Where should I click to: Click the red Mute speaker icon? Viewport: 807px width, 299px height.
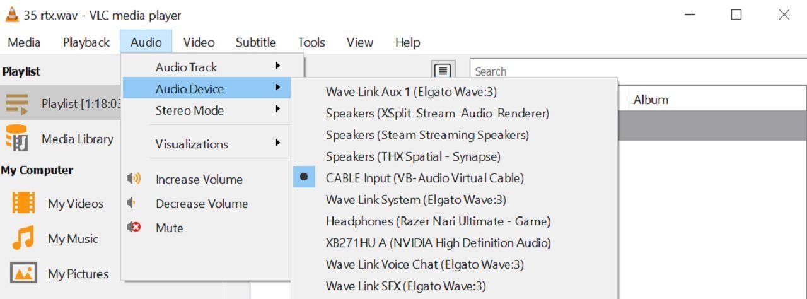[x=134, y=227]
